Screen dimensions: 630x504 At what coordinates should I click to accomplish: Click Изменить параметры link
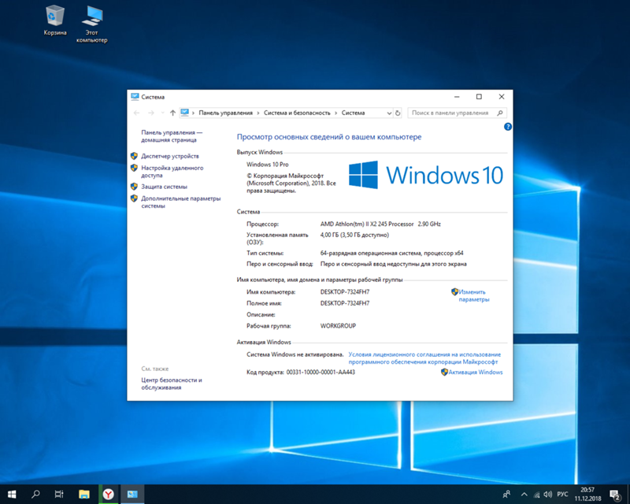coord(474,296)
